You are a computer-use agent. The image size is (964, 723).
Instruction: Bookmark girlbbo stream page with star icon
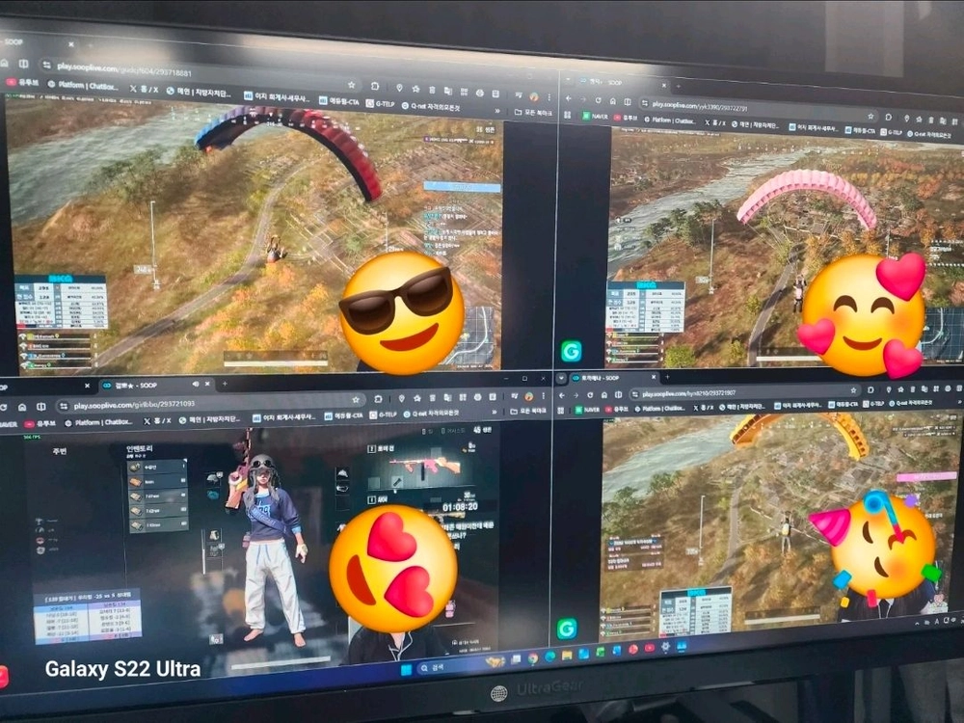(356, 400)
